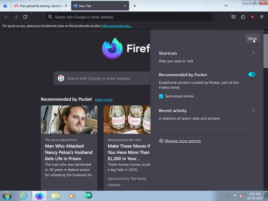Click the gear icon beside Manage more settings
The height and width of the screenshot is (201, 268).
click(x=161, y=141)
